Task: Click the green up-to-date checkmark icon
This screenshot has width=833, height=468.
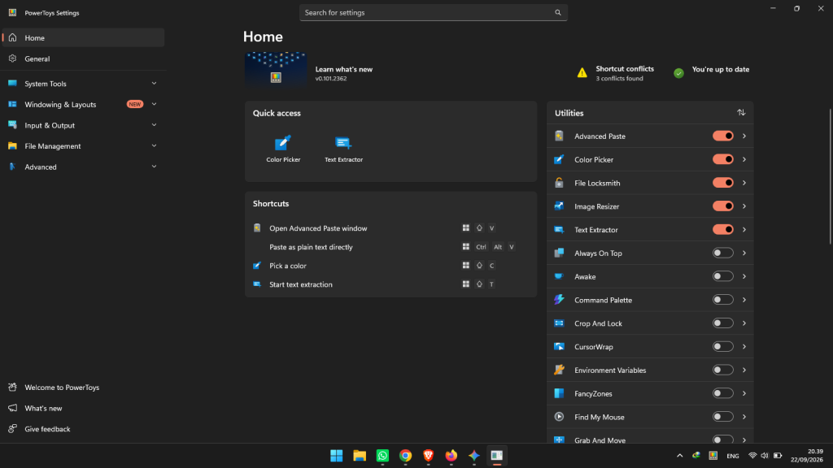Action: click(x=678, y=73)
